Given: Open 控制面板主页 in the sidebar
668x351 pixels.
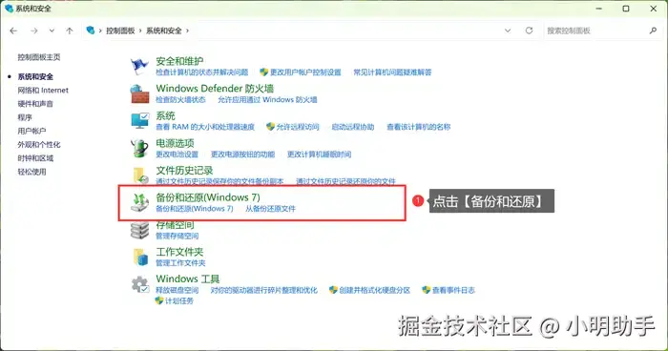Looking at the screenshot, I should pyautogui.click(x=39, y=57).
